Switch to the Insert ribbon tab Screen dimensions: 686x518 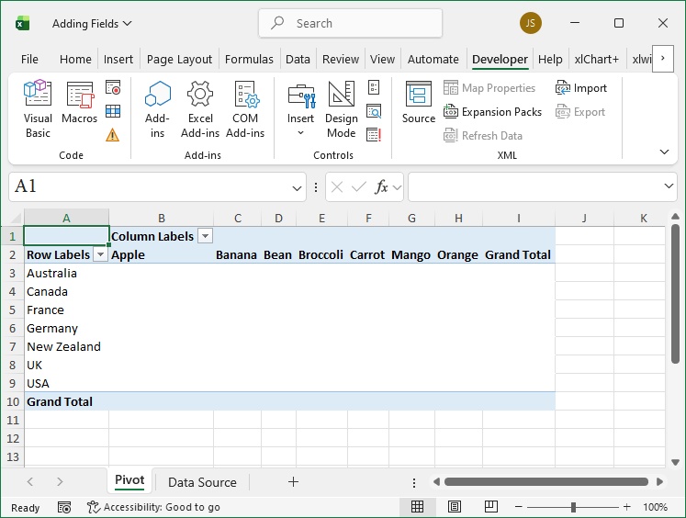point(118,59)
